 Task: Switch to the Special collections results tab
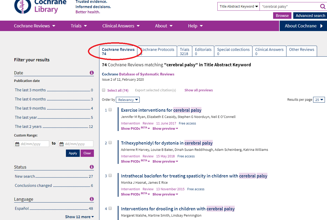click(x=233, y=51)
